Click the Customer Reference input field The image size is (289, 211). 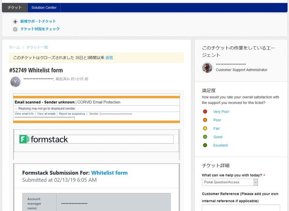point(241,208)
